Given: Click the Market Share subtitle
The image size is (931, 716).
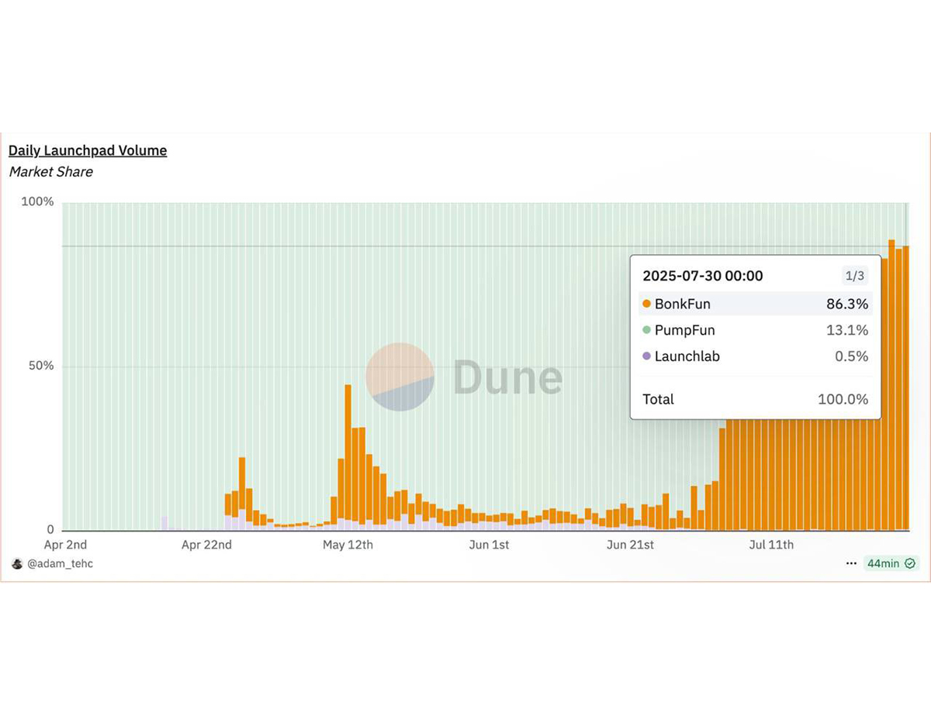Looking at the screenshot, I should pos(50,172).
